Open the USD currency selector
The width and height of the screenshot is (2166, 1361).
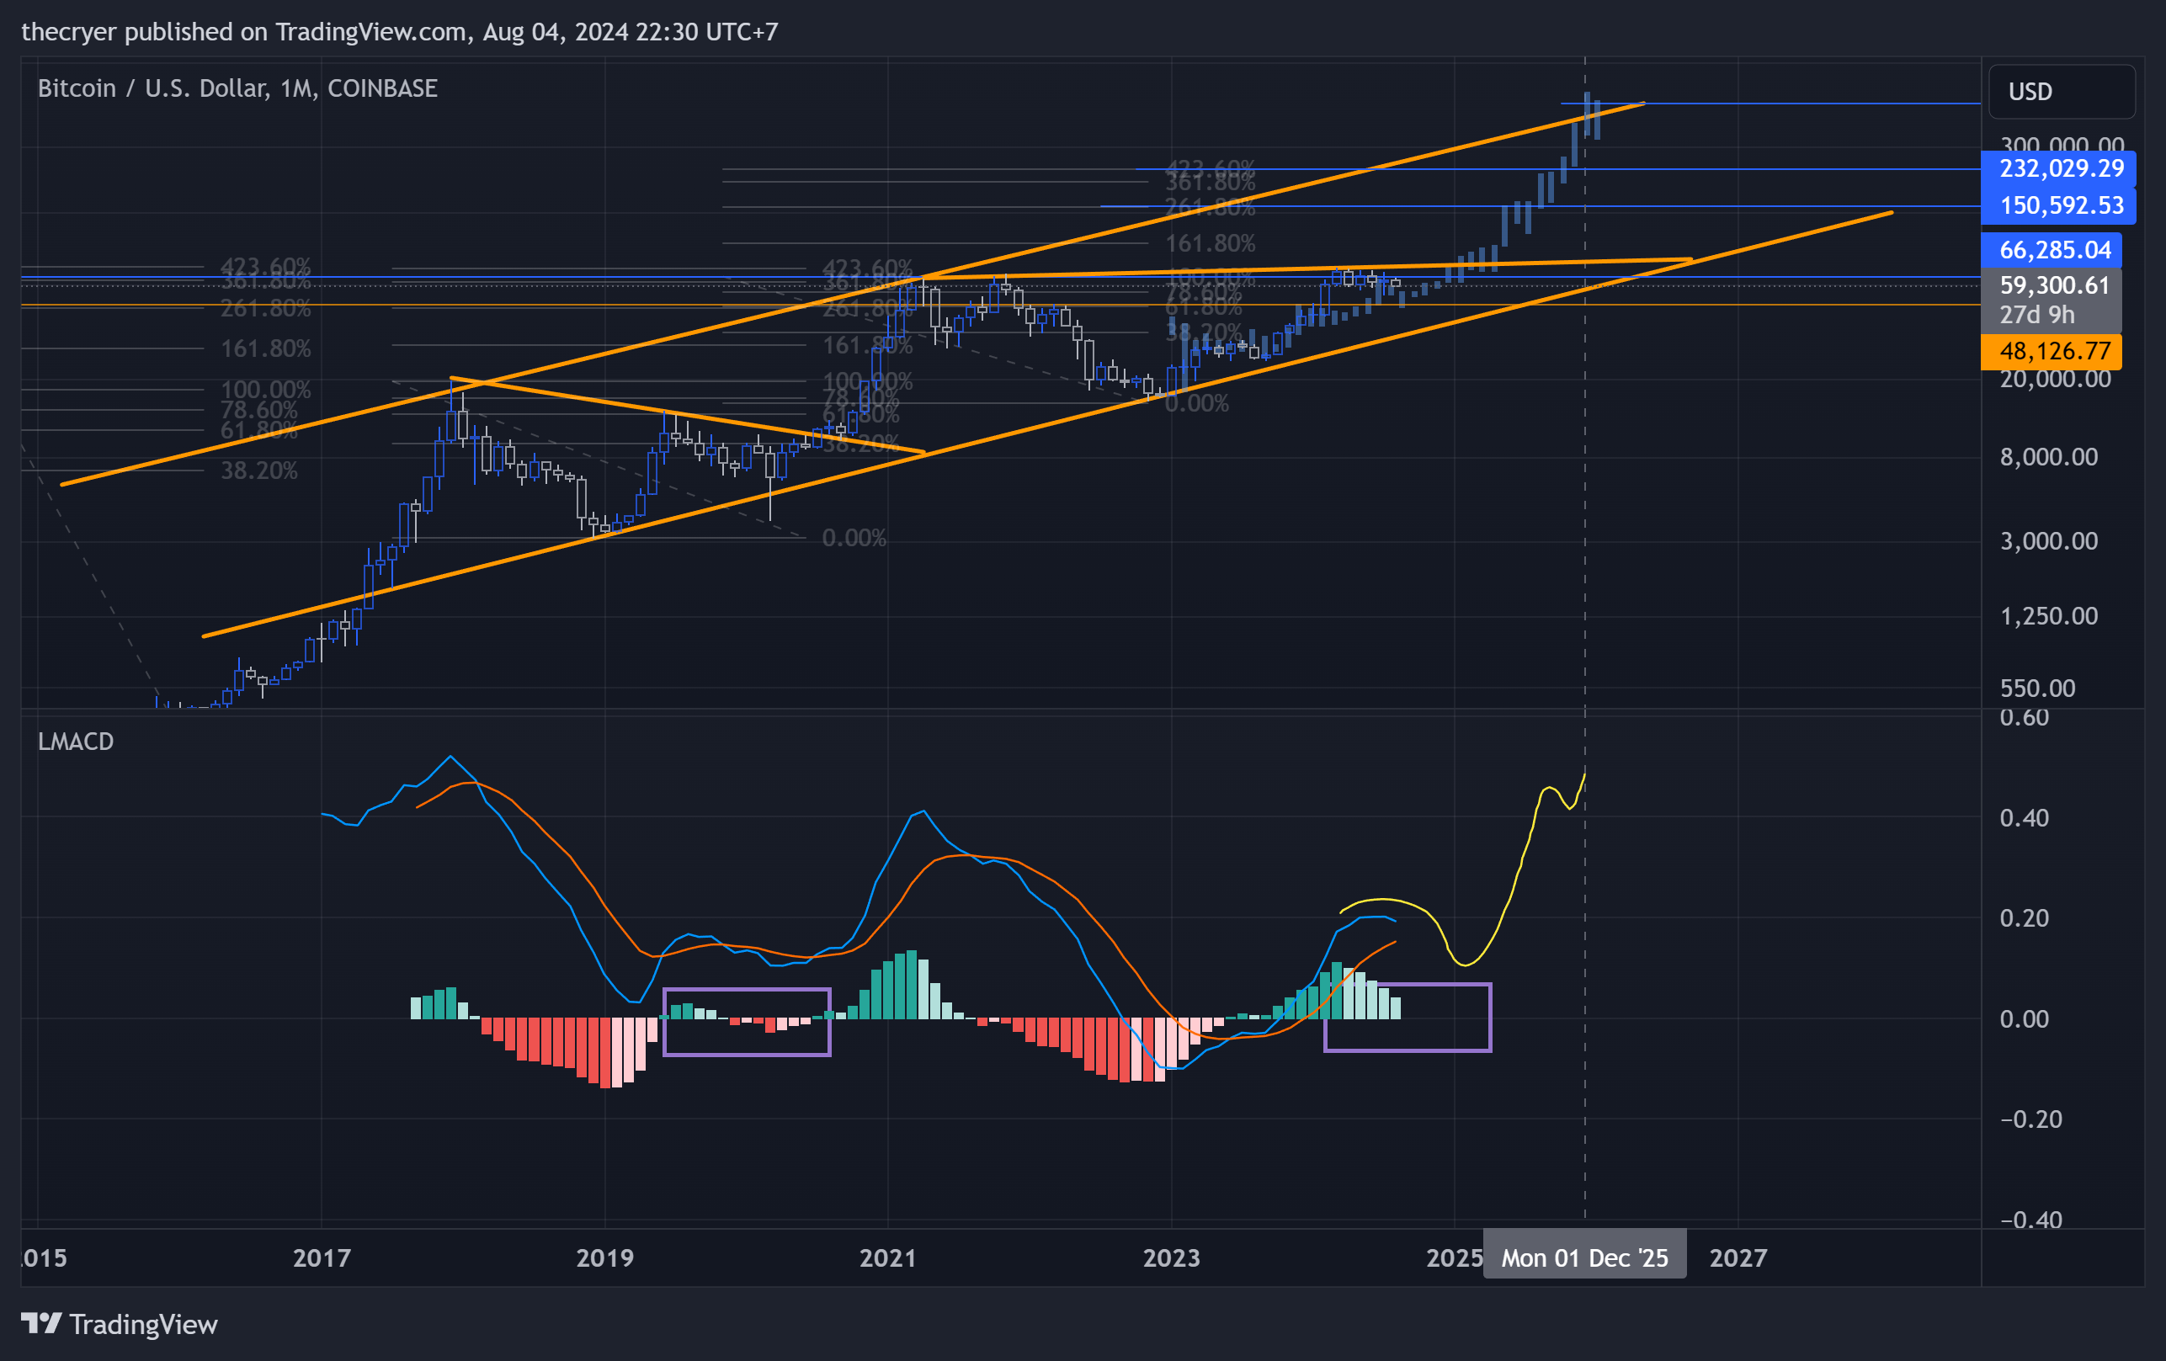[x=2061, y=92]
